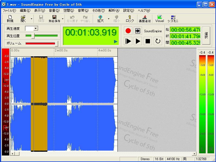Click the 両 channel status bar entry
Viewport: 216px width, 162px height.
point(188,159)
